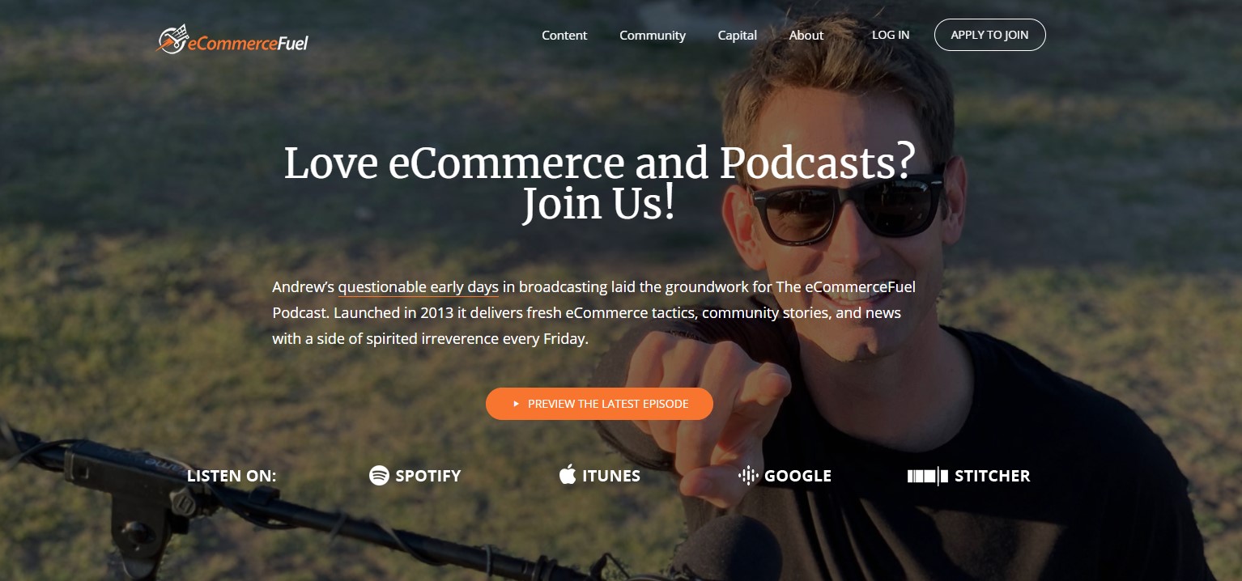Listen on STITCHER text link
Screen dimensions: 1242x581
[x=993, y=476]
